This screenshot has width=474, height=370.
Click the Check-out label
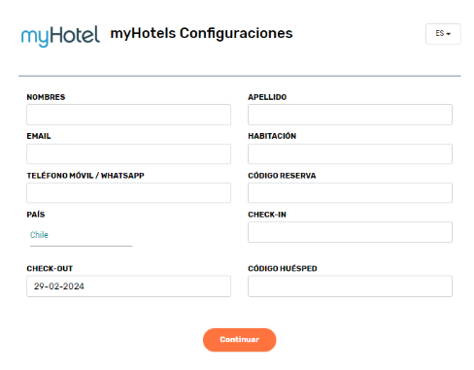(x=50, y=269)
